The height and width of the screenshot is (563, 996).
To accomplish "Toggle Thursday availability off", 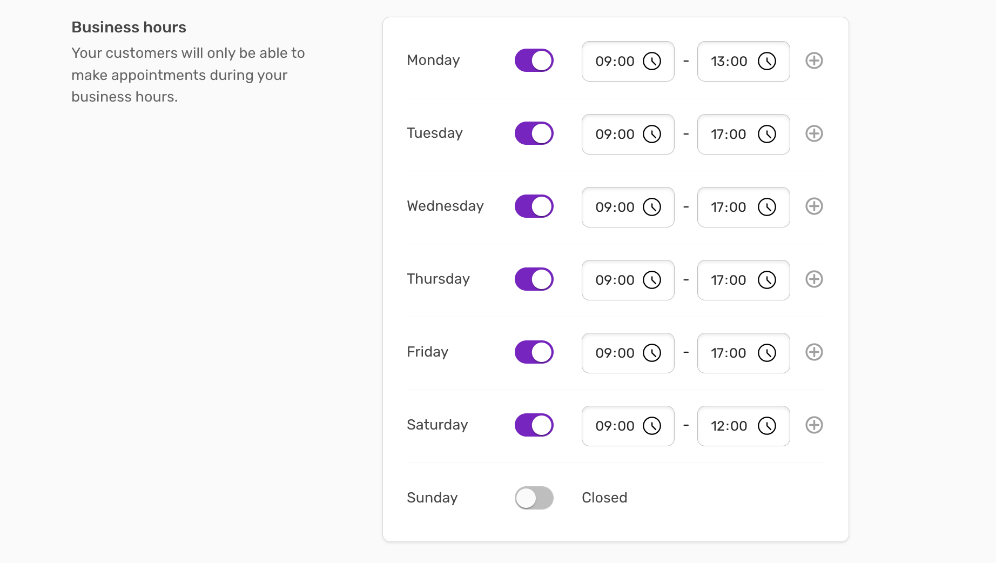I will pyautogui.click(x=534, y=279).
